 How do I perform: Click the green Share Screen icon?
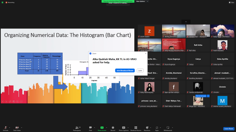[102, 128]
